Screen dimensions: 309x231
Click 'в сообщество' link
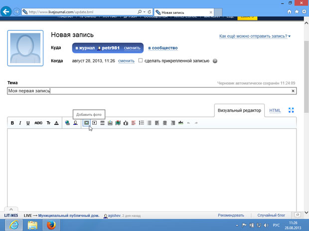pyautogui.click(x=163, y=48)
